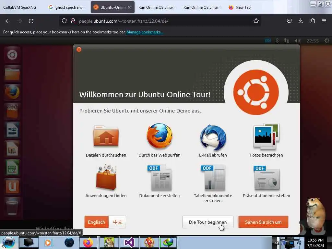Switch to CollabVM SearXNG tab
This screenshot has width=332, height=249.
pos(20,7)
